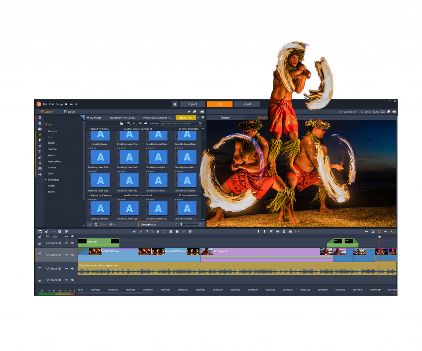Click the Home icon button
The image size is (422, 351).
[x=175, y=104]
